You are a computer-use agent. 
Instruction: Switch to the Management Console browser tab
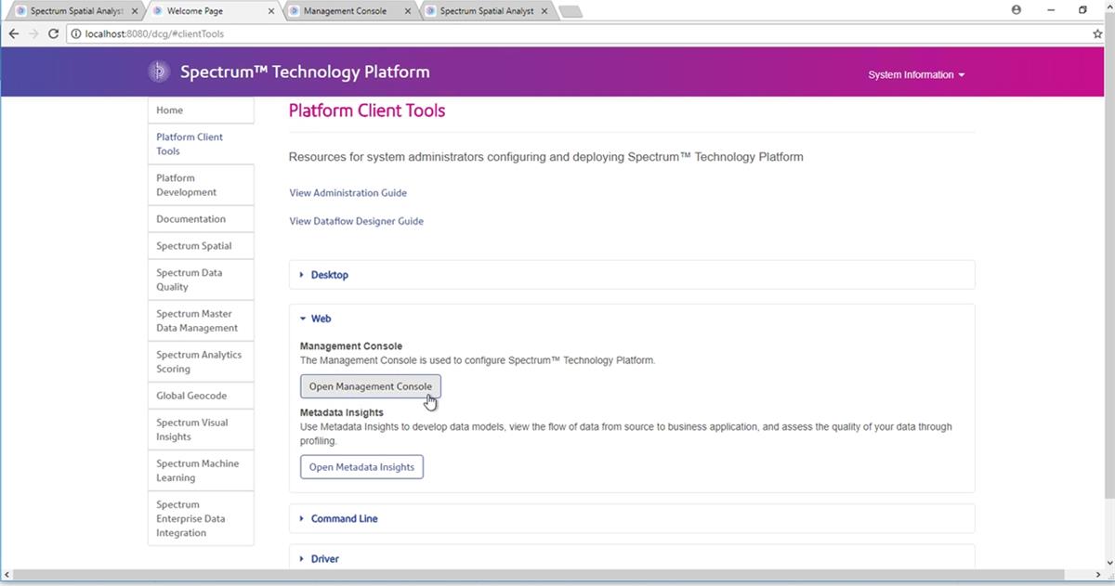click(346, 11)
